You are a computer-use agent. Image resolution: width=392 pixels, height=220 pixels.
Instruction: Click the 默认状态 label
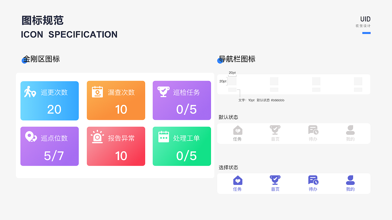coord(228,117)
